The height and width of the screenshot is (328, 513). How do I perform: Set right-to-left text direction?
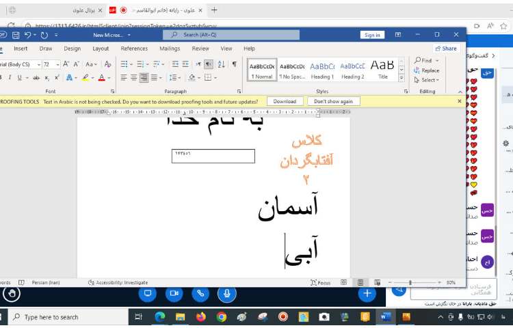tap(209, 64)
